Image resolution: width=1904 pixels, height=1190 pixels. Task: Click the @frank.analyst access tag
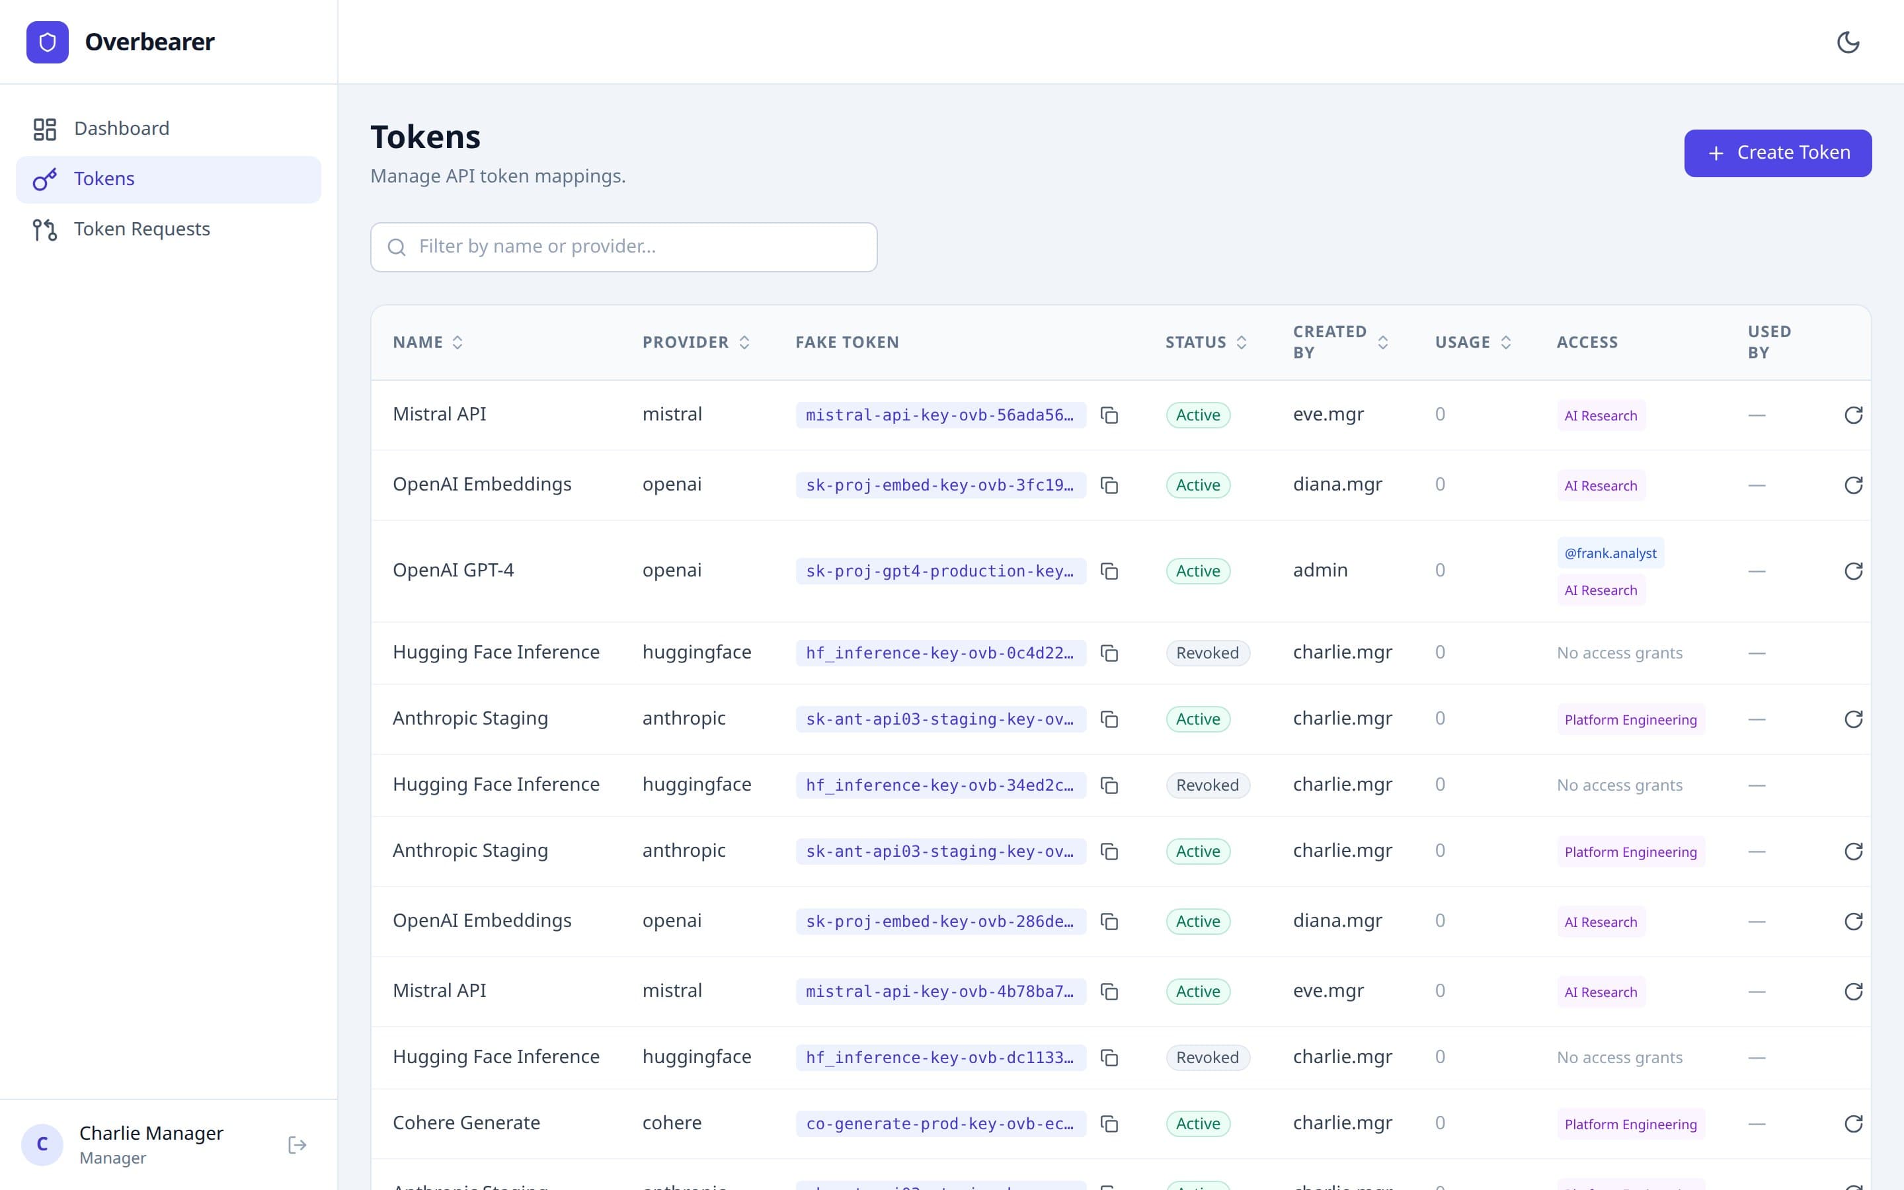tap(1610, 553)
